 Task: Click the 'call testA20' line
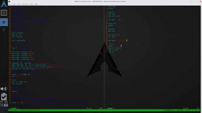[x=17, y=33]
